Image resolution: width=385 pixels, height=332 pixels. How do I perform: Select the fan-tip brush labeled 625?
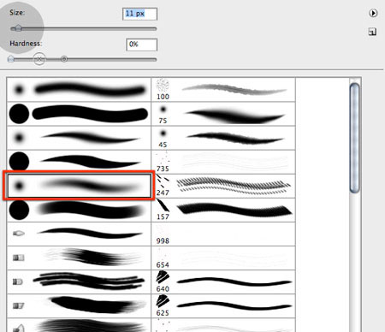pyautogui.click(x=223, y=305)
